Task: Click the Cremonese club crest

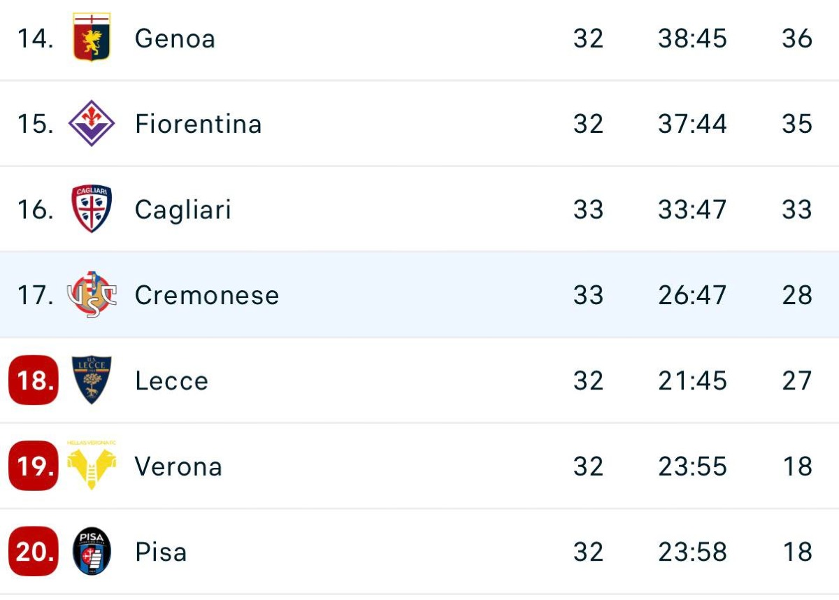Action: [92, 295]
